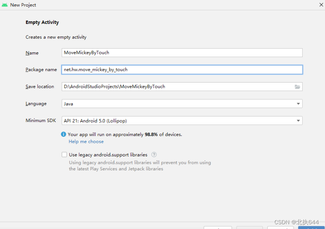Click the Help me choose link
325x229 pixels.
point(86,142)
